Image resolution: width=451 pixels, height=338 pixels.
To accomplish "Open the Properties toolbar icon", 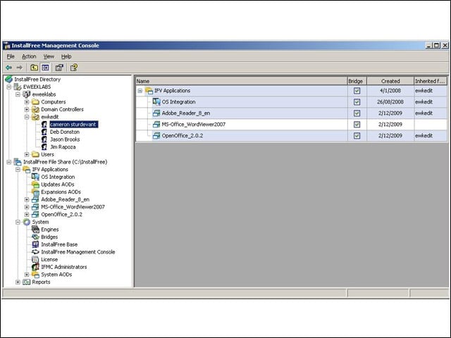I will [59, 68].
